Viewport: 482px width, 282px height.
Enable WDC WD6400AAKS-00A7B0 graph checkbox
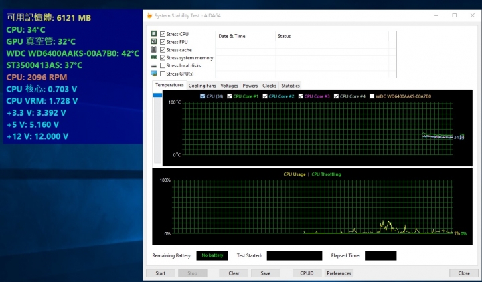pos(372,96)
